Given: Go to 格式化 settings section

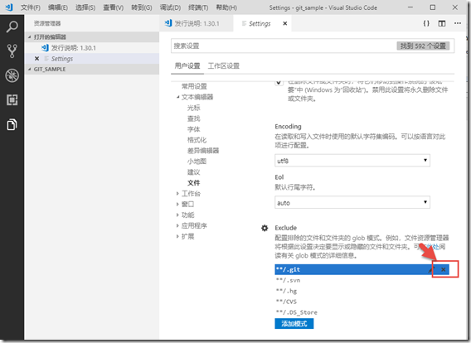Looking at the screenshot, I should [x=197, y=140].
